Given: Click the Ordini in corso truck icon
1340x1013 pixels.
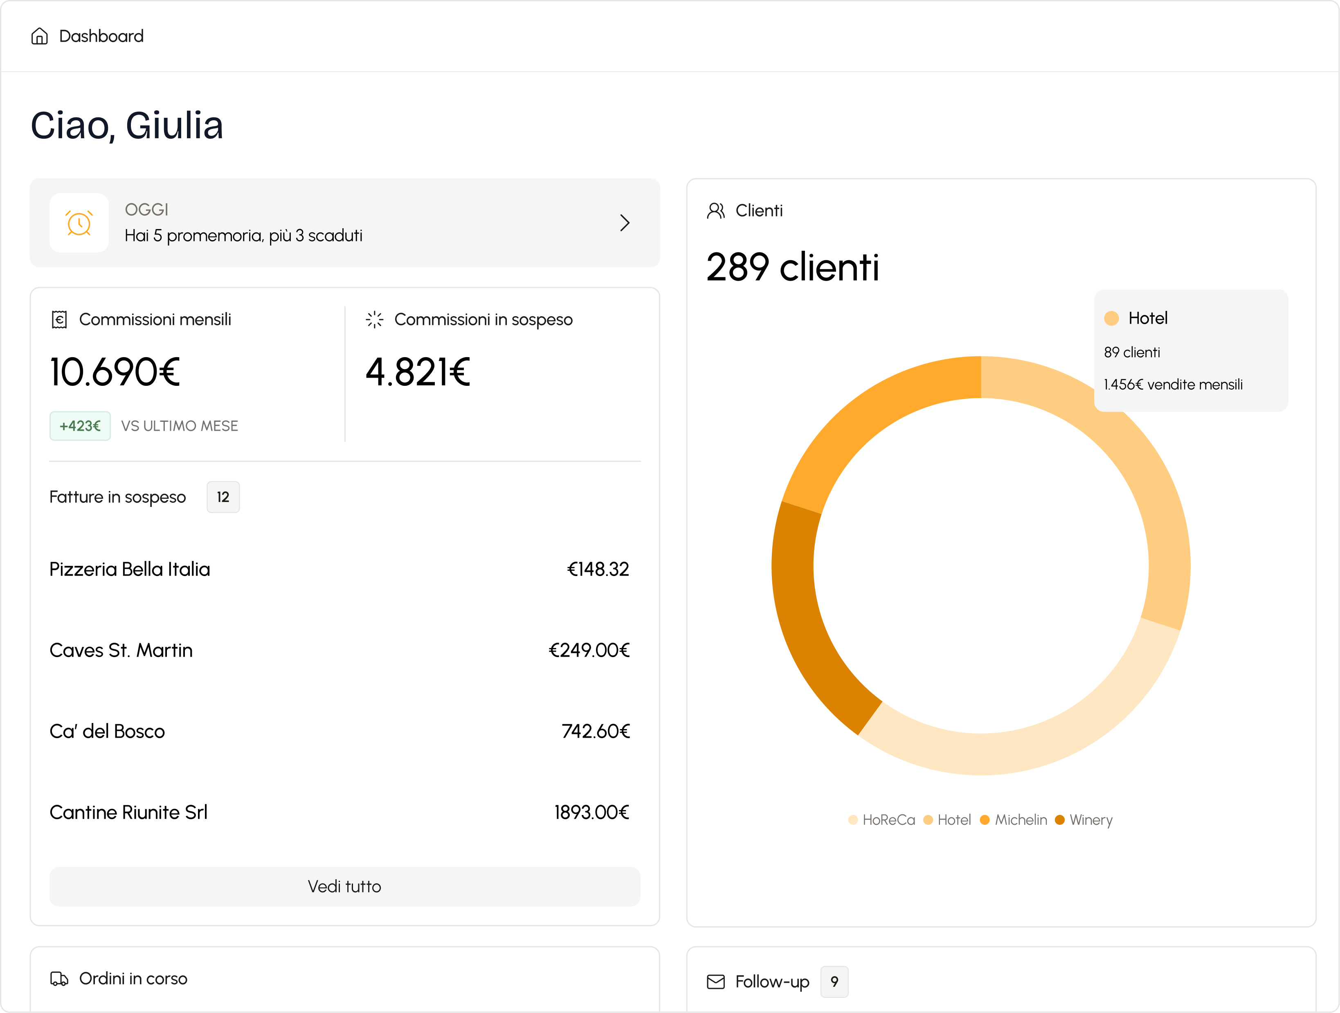Looking at the screenshot, I should click(59, 979).
